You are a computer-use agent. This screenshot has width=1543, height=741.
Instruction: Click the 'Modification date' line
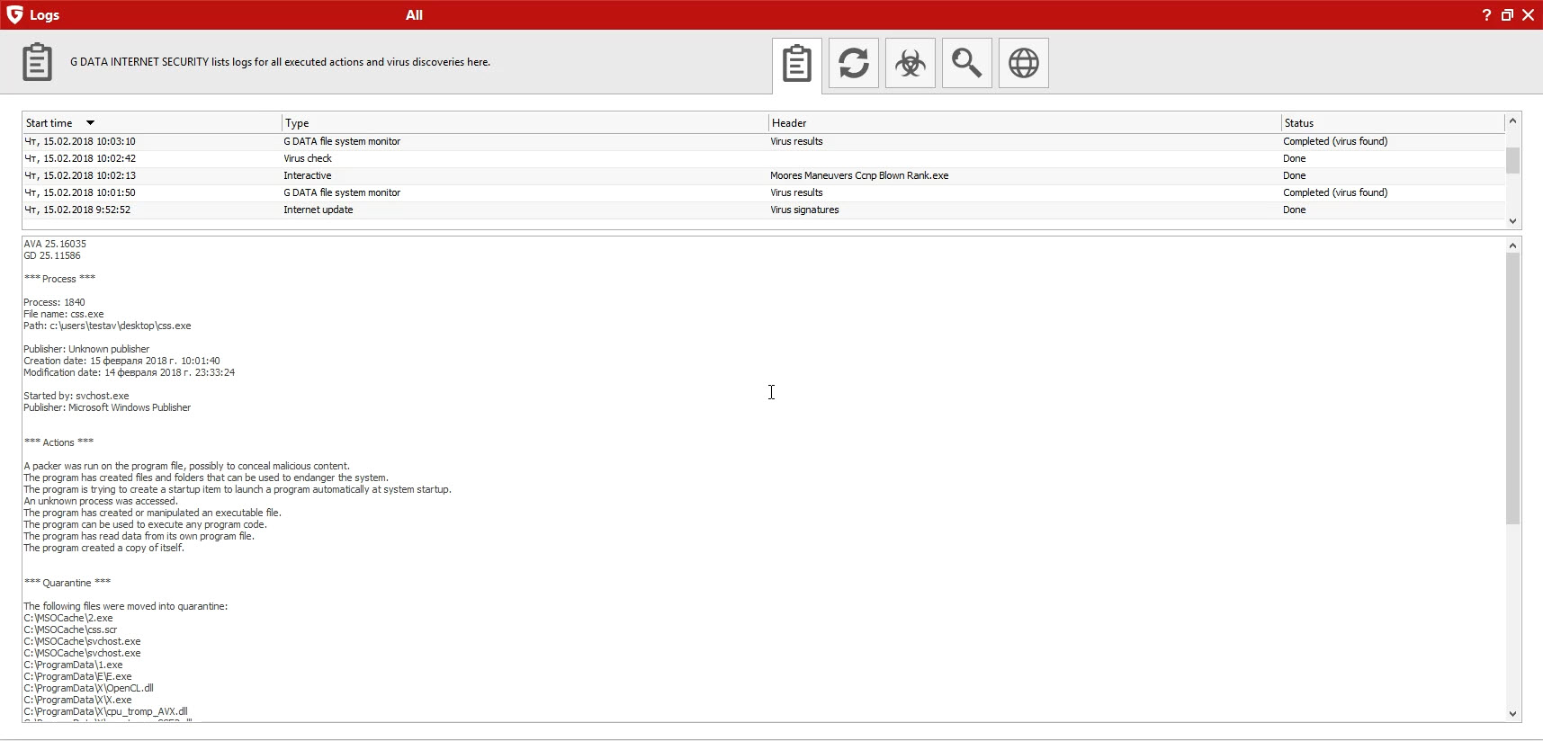click(x=129, y=372)
